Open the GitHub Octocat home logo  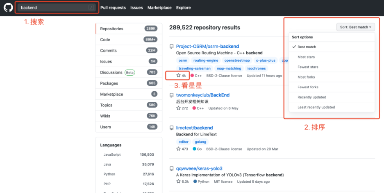8,8
